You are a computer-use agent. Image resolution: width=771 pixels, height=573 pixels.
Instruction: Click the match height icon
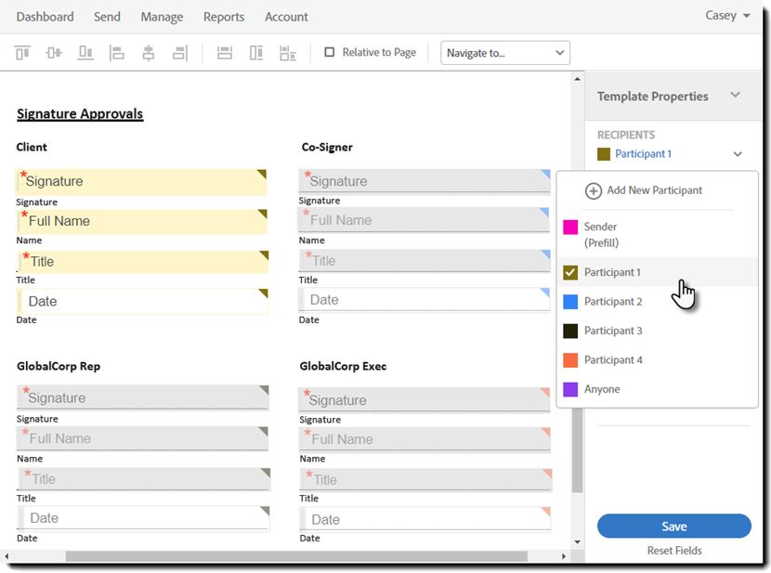(256, 53)
